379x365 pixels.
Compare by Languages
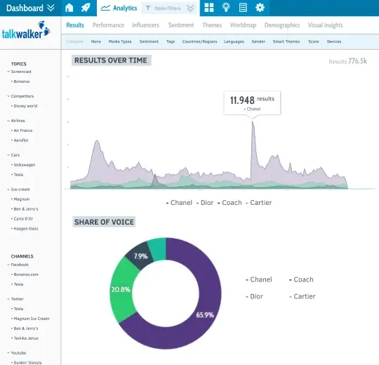234,41
